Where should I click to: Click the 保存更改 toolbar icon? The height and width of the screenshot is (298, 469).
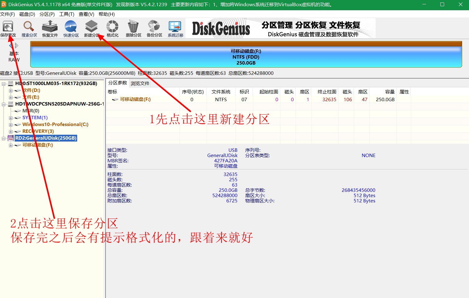coord(8,29)
